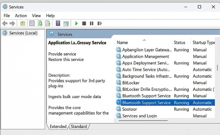Select the BitLocker service with Manual startup
The image size is (220, 135).
pyautogui.click(x=165, y=83)
